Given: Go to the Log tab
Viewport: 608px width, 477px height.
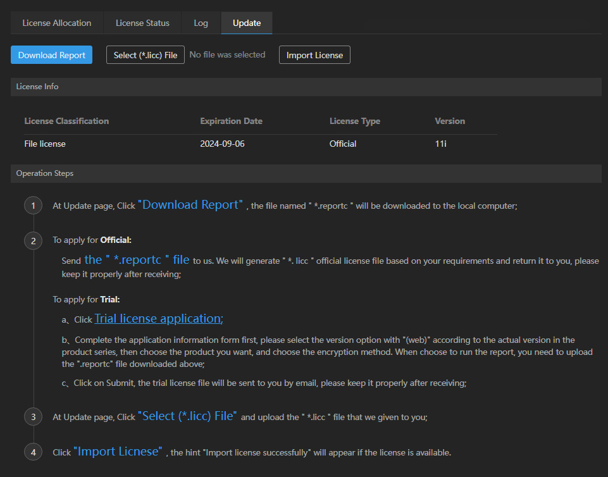Looking at the screenshot, I should (201, 23).
